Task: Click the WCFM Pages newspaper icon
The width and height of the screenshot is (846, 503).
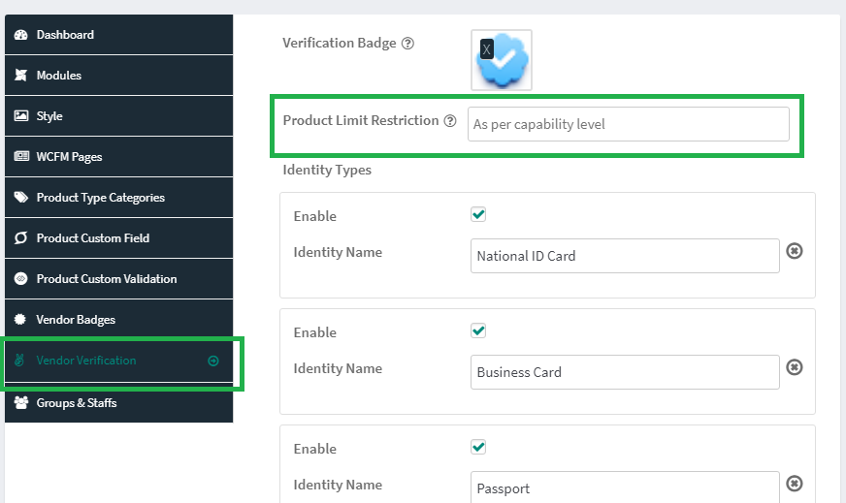Action: [21, 156]
